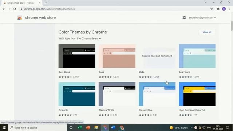Open Cortana circle icon on taskbar
Screen dimensions: 233x131
pos(71,128)
